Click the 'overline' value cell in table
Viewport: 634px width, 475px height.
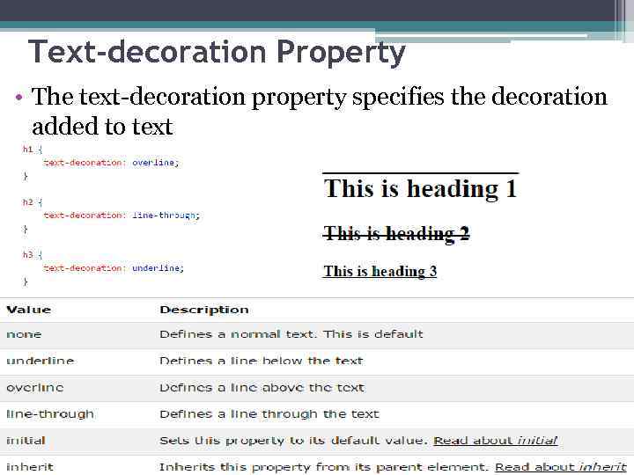(34, 388)
